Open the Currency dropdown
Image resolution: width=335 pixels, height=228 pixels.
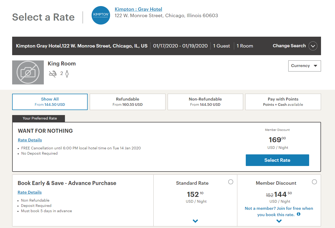pos(304,66)
